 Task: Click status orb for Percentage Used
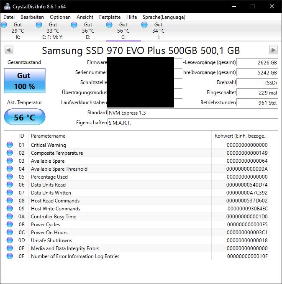(10, 177)
